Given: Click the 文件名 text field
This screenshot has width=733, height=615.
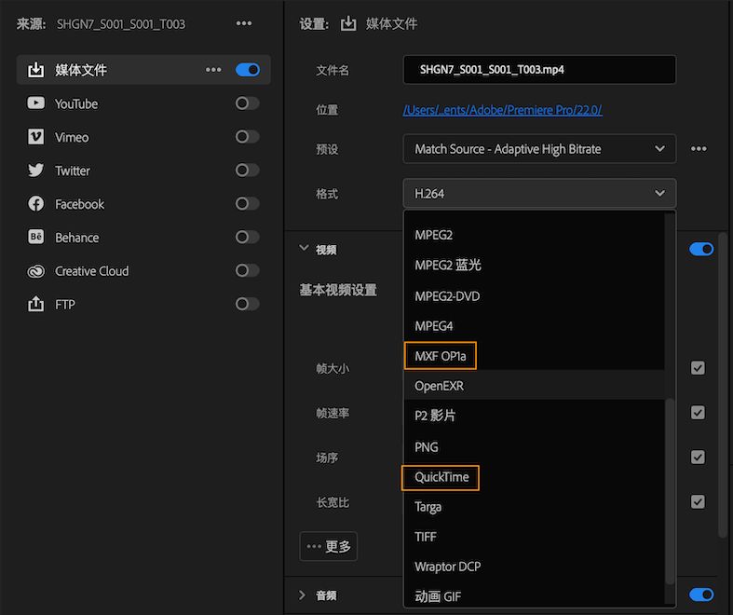Looking at the screenshot, I should [x=539, y=70].
